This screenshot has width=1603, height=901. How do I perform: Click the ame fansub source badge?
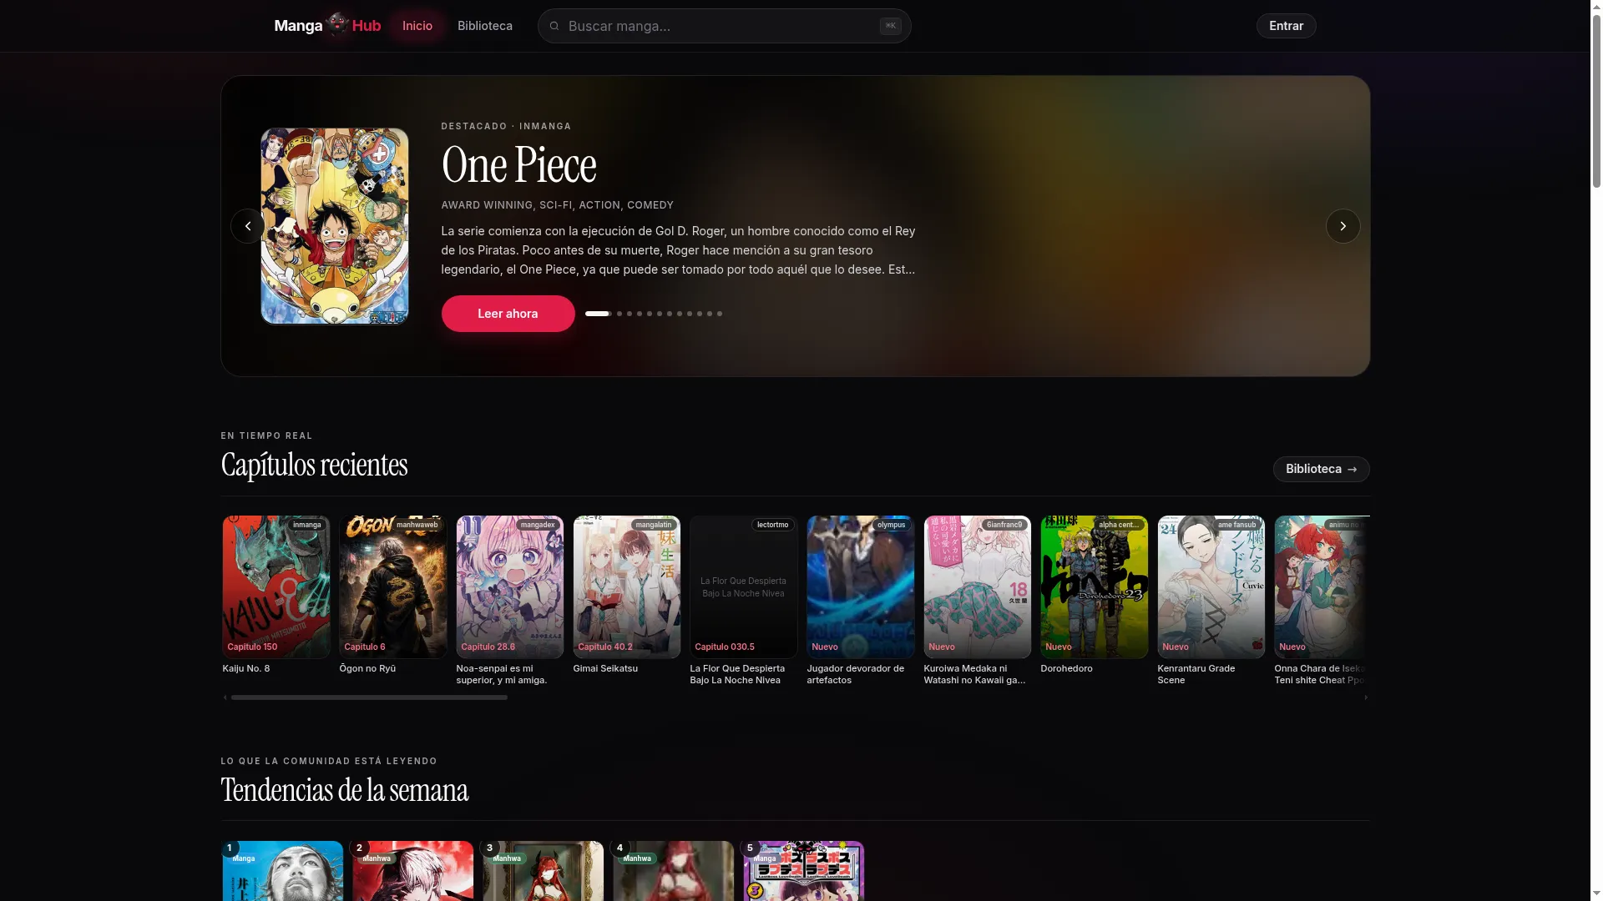(1236, 525)
